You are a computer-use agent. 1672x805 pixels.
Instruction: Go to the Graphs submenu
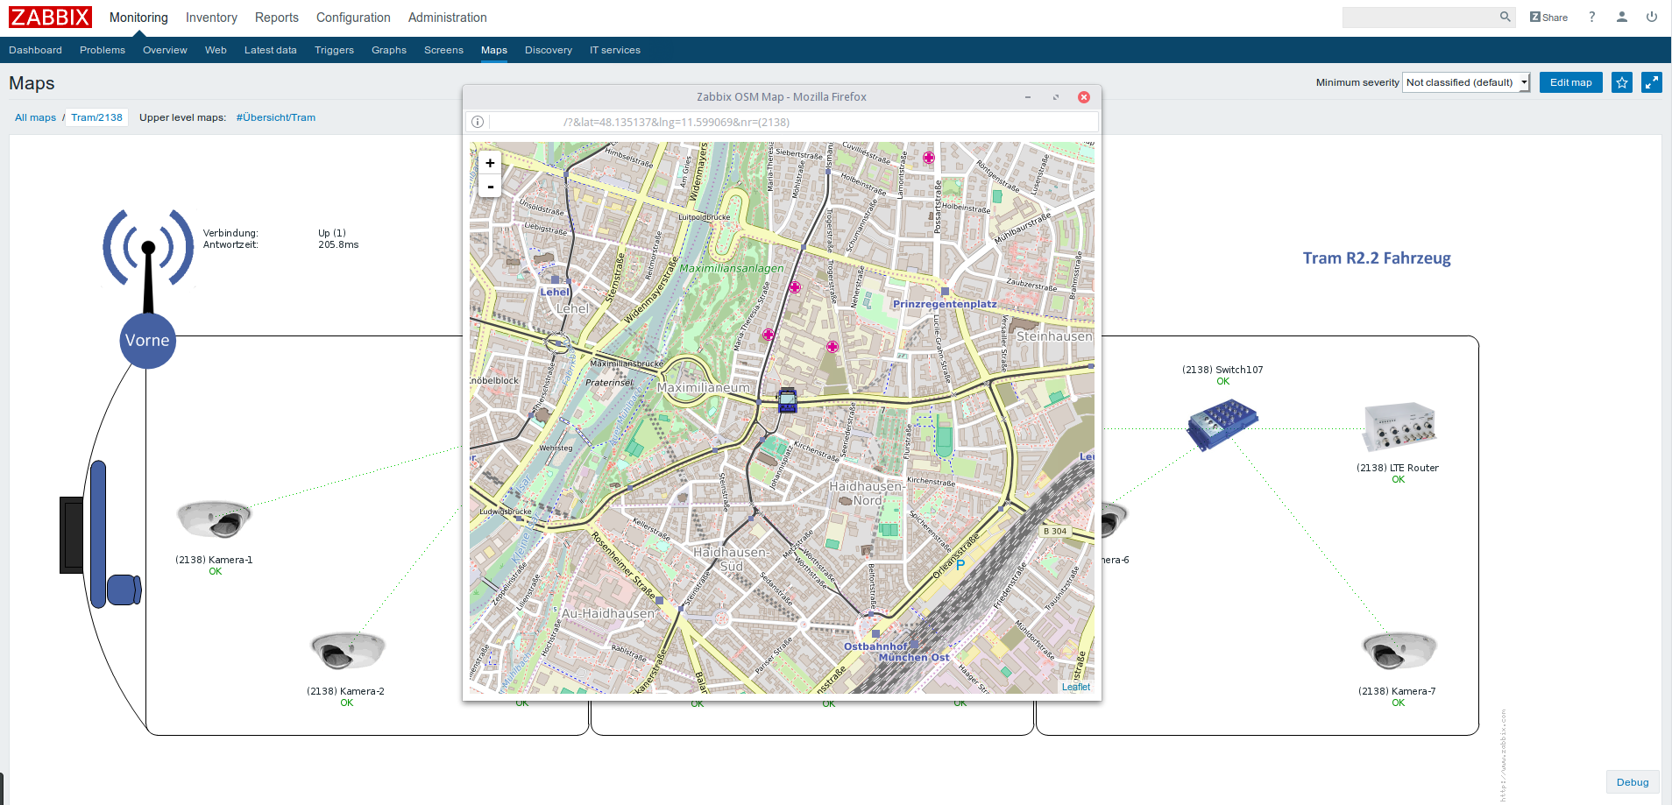point(389,50)
